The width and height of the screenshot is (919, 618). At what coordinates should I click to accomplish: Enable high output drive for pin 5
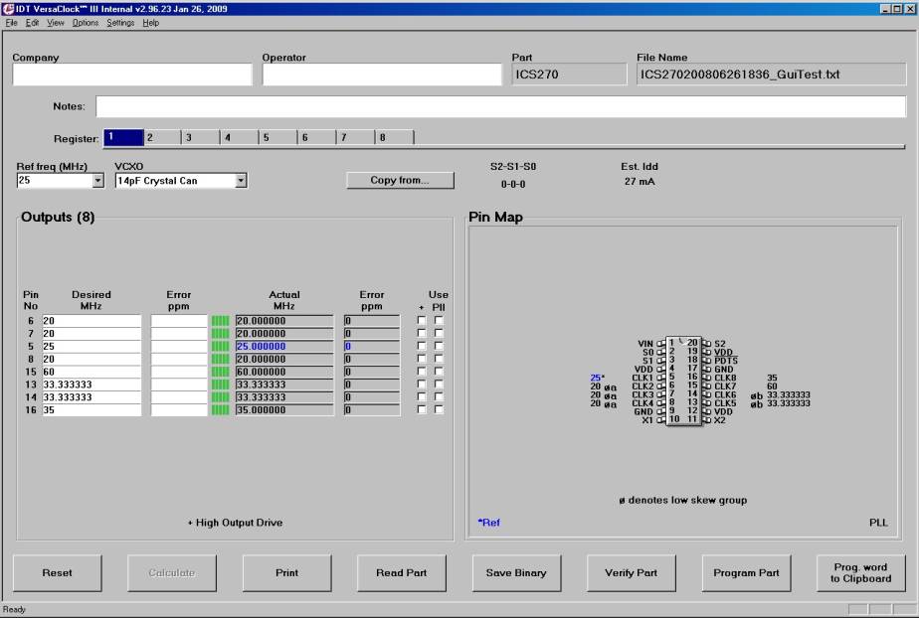[x=421, y=346]
